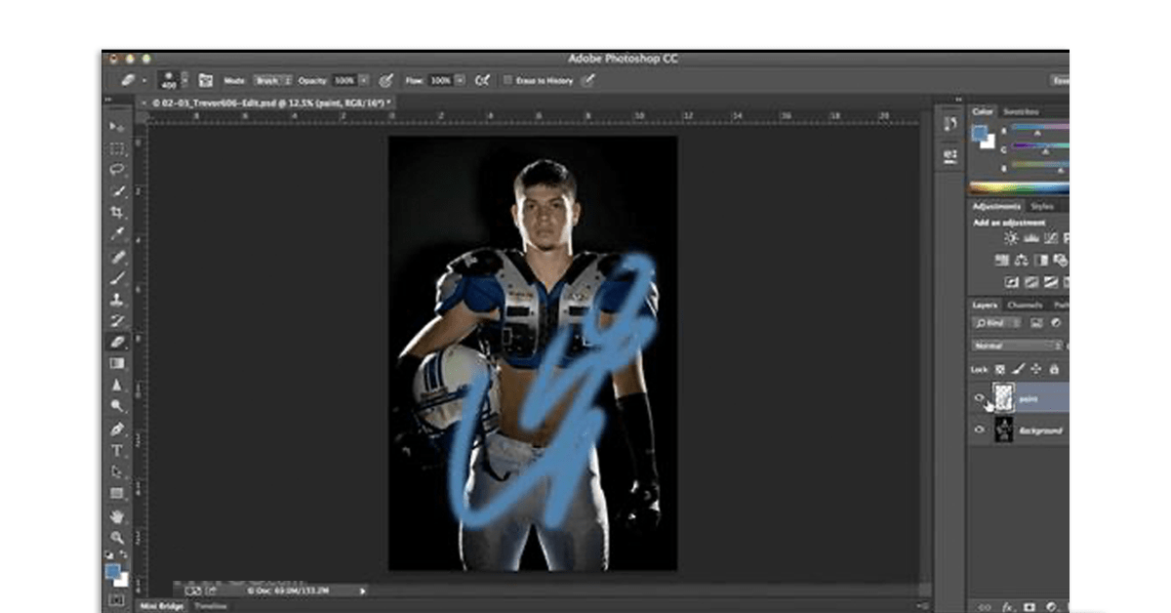Viewport: 1171px width, 613px height.
Task: Select the Spot Healing Brush tool
Action: tap(117, 258)
